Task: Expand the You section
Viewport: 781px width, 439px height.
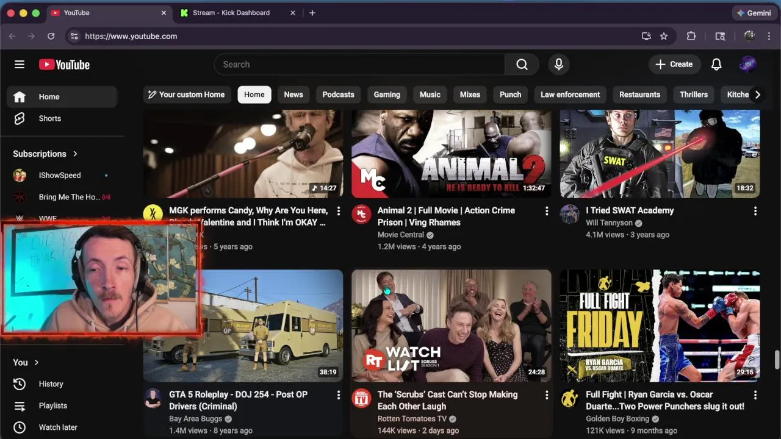Action: (x=26, y=362)
